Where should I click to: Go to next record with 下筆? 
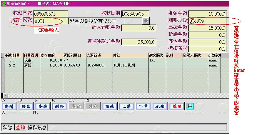[143, 106]
